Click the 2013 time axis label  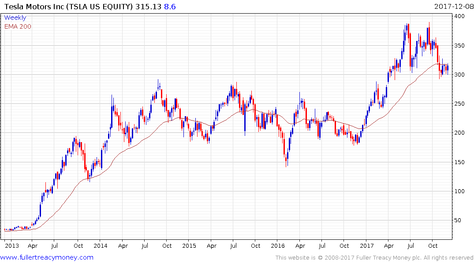tap(12, 246)
